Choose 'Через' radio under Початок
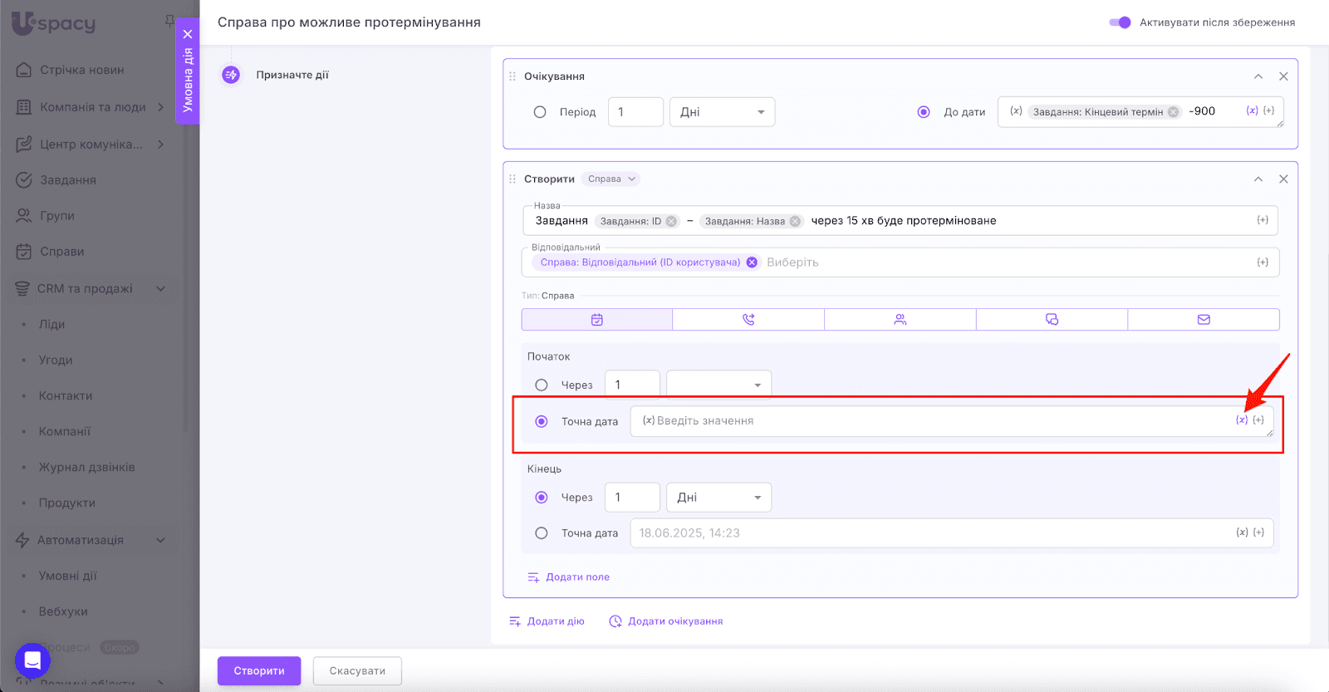This screenshot has width=1329, height=692. coord(542,385)
